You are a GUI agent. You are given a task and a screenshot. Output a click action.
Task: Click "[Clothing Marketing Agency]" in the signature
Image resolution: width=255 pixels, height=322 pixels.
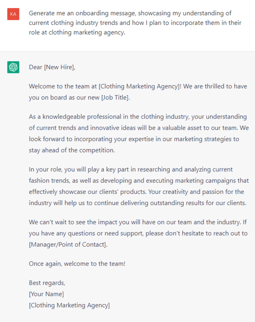click(69, 305)
